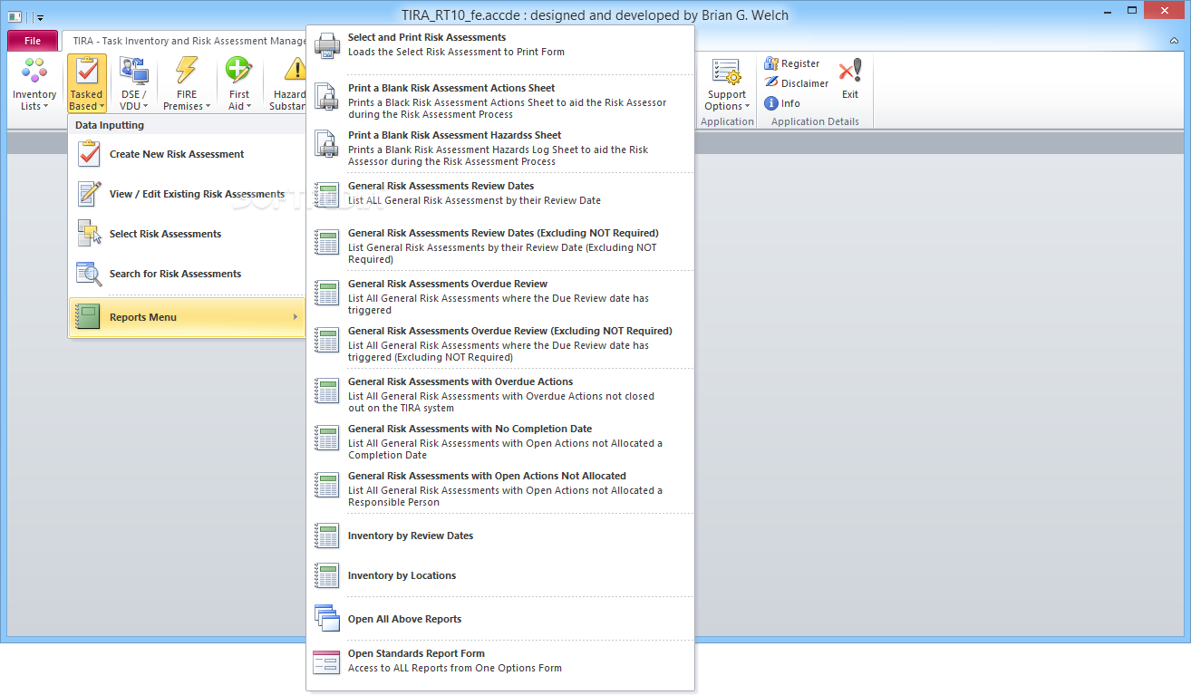Click 'Loads the Select Risk Assessment to Print Form'
This screenshot has height=695, width=1191.
point(456,52)
